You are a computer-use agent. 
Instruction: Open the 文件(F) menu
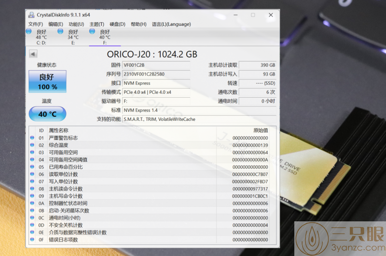[x=35, y=24]
